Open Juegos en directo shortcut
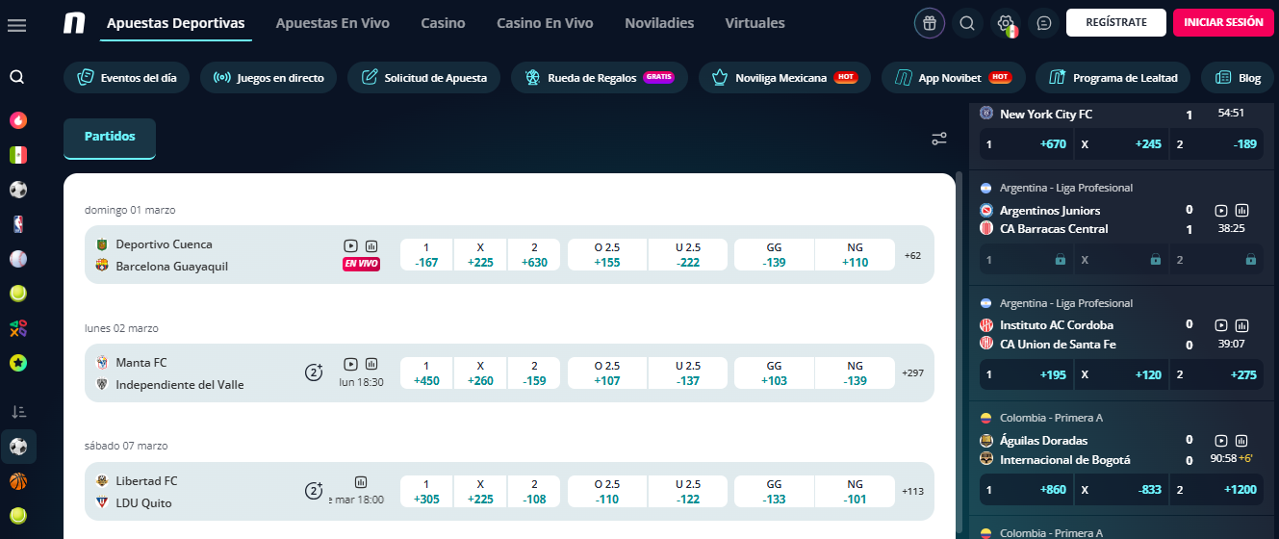The height and width of the screenshot is (539, 1279). click(269, 78)
